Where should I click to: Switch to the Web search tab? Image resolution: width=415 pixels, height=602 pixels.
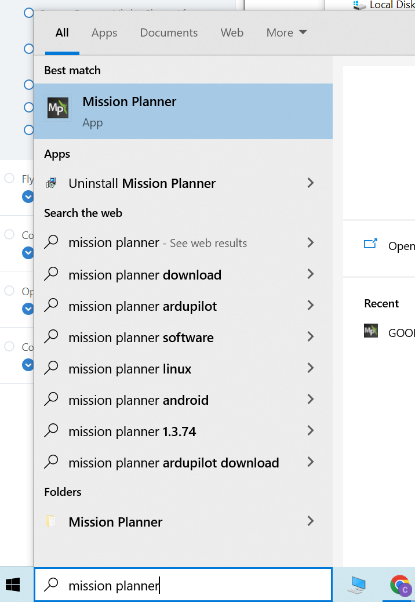232,32
